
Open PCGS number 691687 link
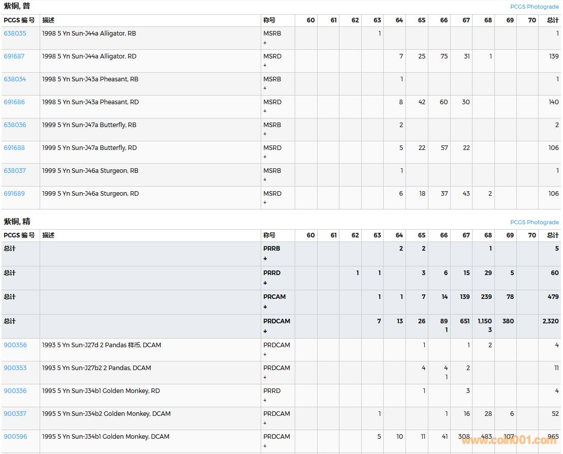[x=14, y=56]
